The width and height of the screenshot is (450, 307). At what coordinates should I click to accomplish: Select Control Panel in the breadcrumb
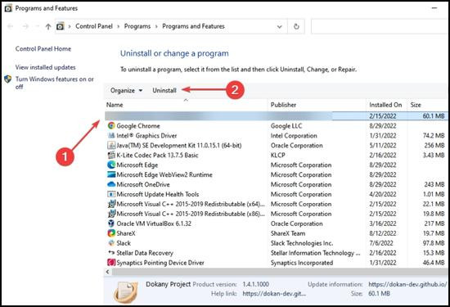point(94,26)
